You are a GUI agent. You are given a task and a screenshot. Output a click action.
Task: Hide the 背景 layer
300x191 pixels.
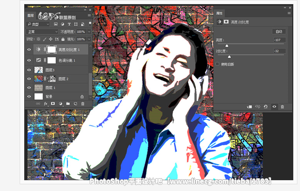point(29,97)
